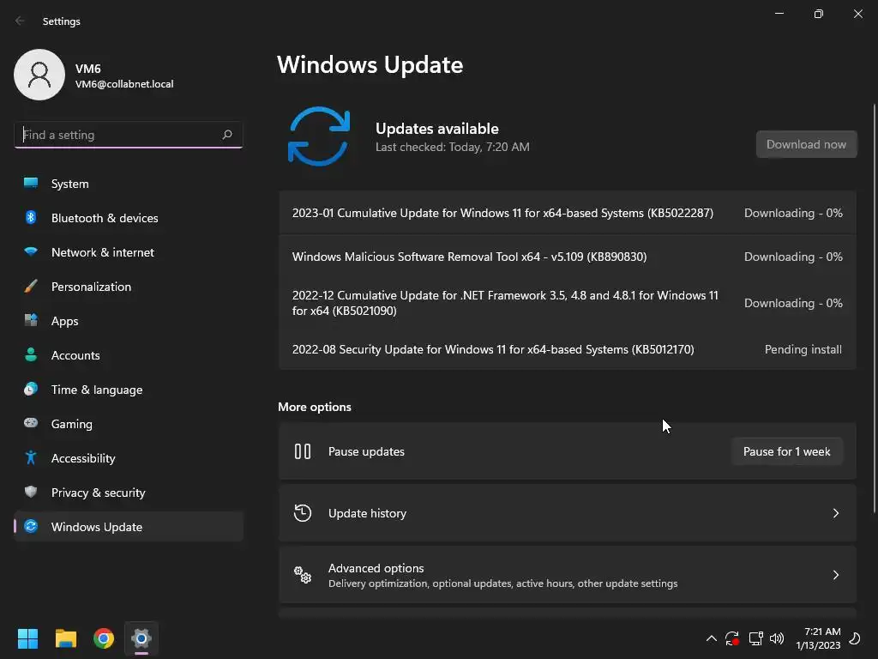The image size is (878, 659).
Task: Focus the Find a setting search field
Action: point(129,135)
